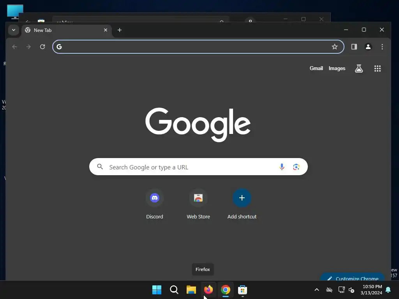Show hidden system tray icons
This screenshot has height=299, width=399.
tap(317, 290)
